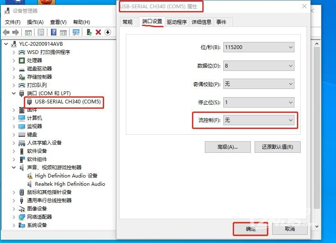
Task: Click the mouse category icon
Action: (22, 192)
